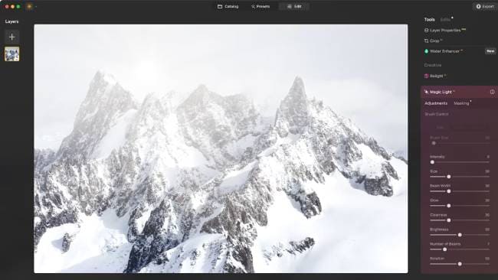
Task: Switch to the Edit tab
Action: 294,6
